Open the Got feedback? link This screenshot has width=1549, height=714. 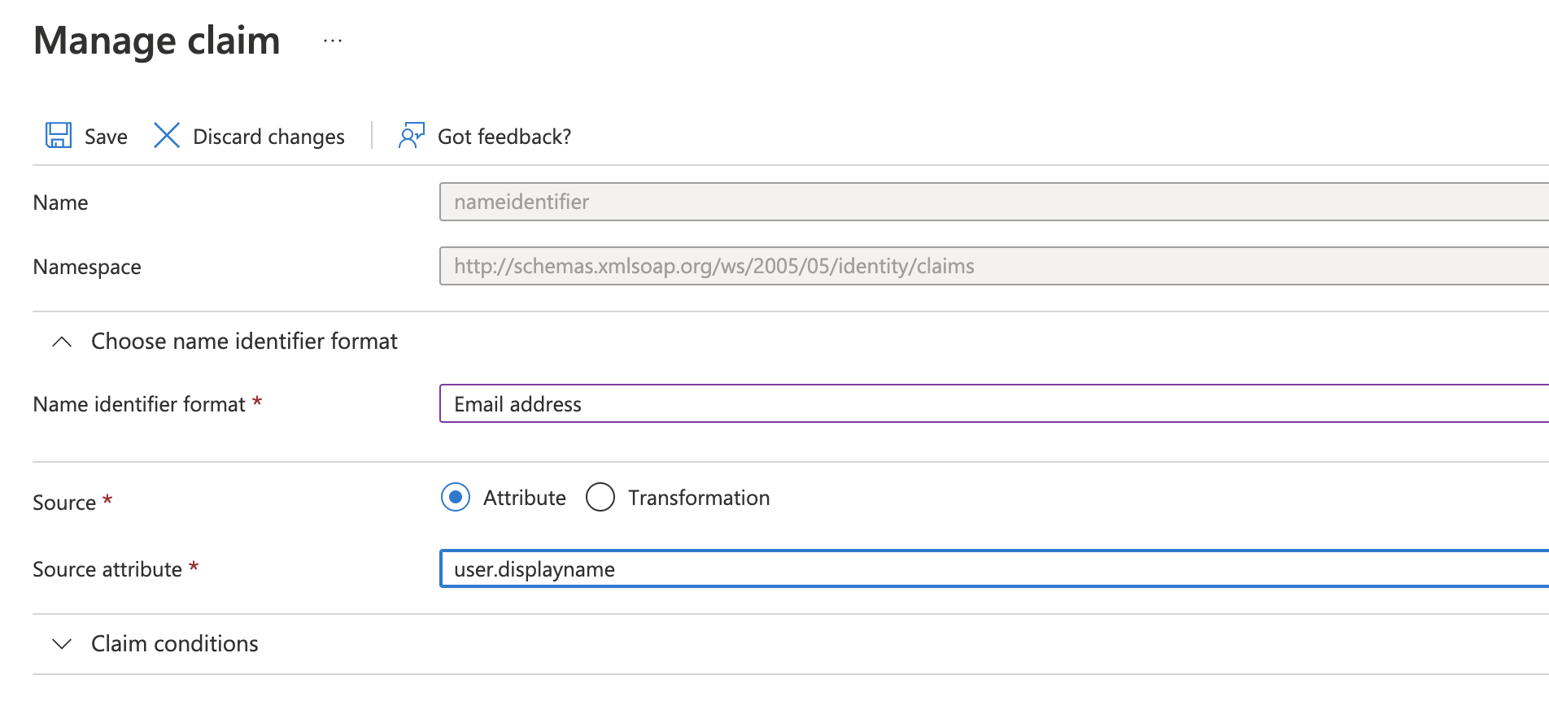pyautogui.click(x=504, y=137)
